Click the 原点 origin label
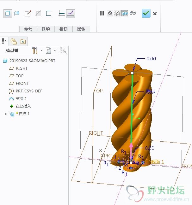Screen dimensions: 192x205 tap(151, 92)
